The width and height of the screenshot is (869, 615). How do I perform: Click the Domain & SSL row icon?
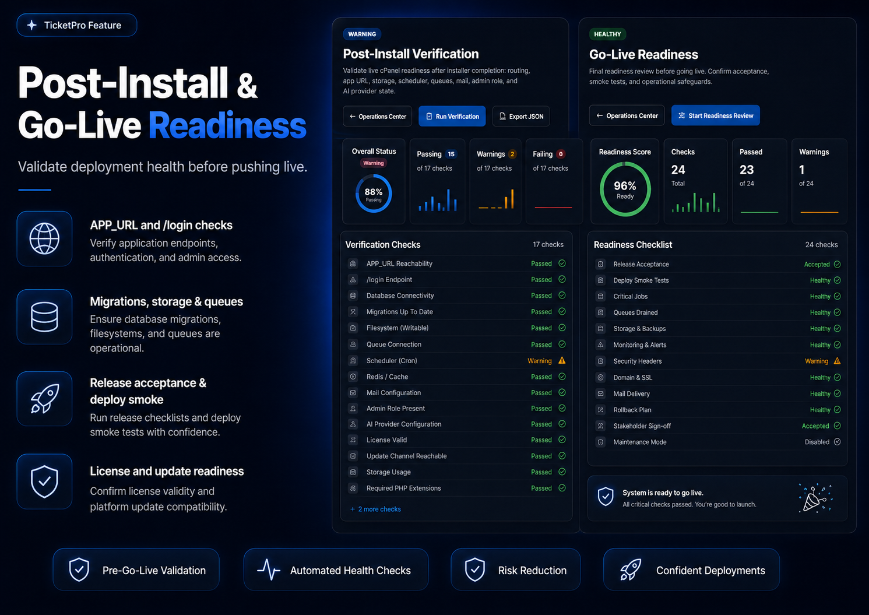(x=600, y=378)
